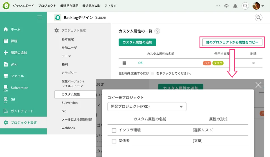Select 参加ユーザ in settings menu

(x=69, y=48)
